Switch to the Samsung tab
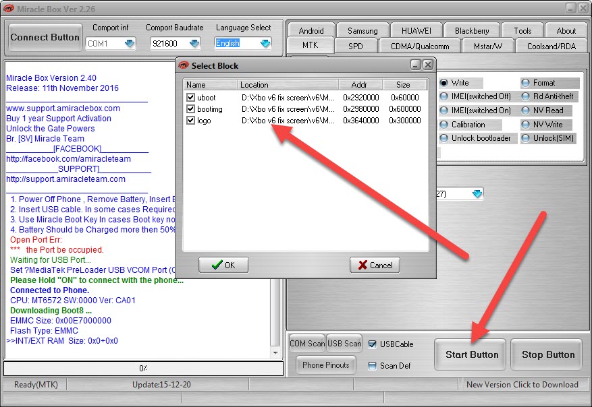This screenshot has height=407, width=592. coord(362,30)
